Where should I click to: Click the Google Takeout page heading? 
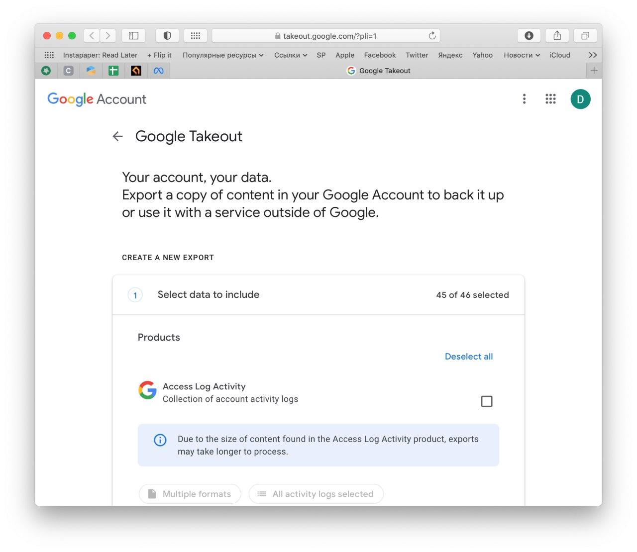click(x=189, y=136)
